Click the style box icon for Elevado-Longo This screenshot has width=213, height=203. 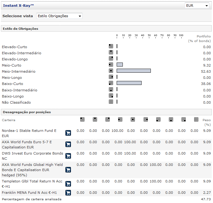[x=111, y=59]
